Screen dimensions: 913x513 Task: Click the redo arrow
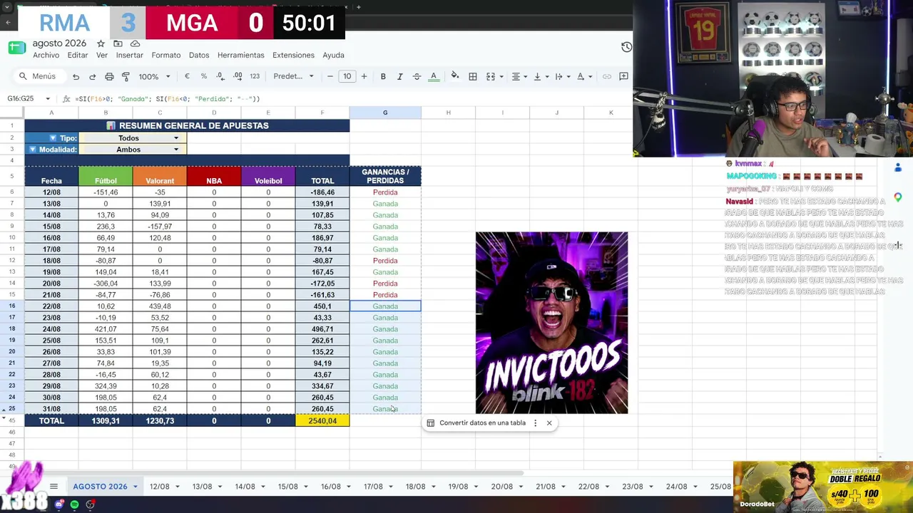(92, 77)
